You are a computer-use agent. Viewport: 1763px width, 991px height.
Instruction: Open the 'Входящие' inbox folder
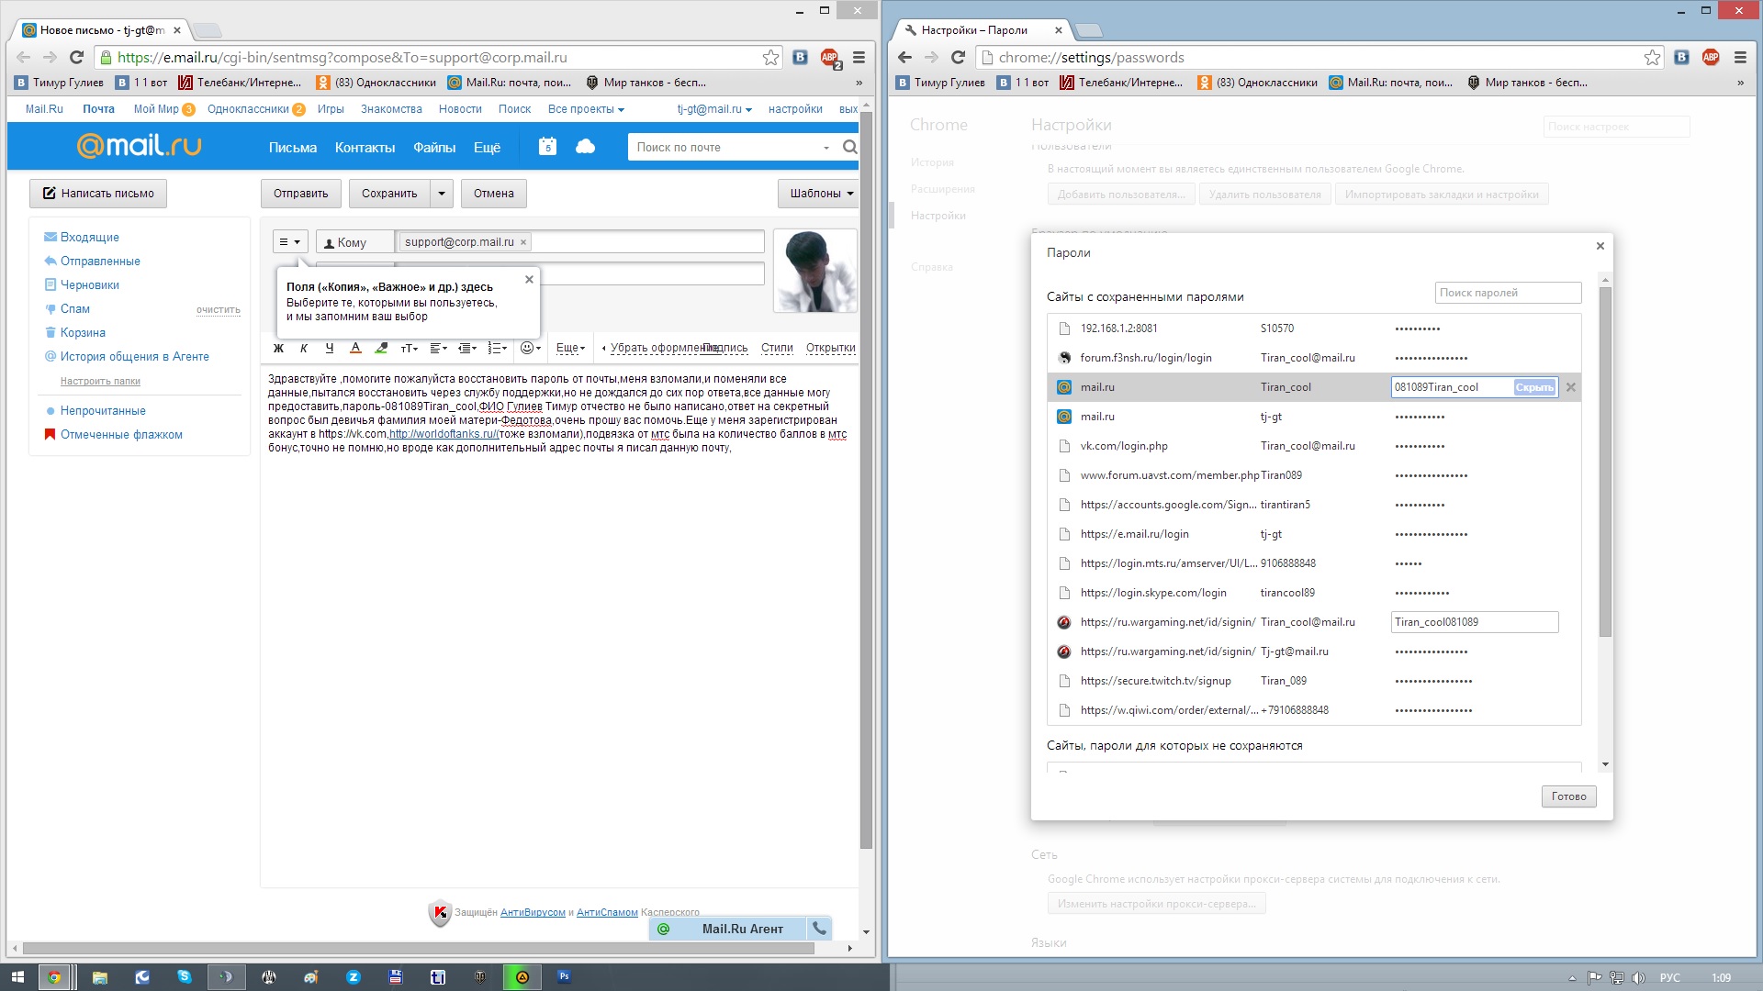pyautogui.click(x=89, y=238)
